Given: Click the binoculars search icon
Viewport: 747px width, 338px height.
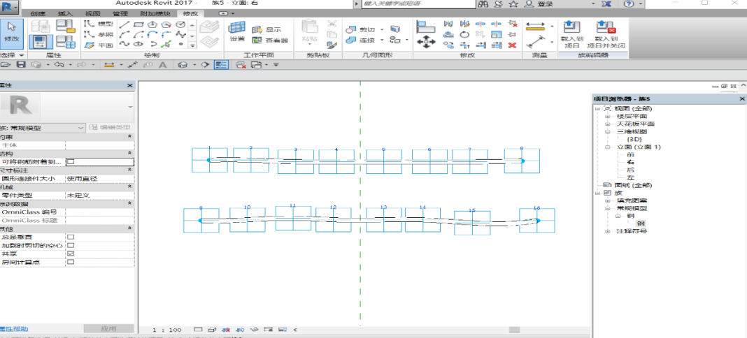Looking at the screenshot, I should tap(483, 3).
